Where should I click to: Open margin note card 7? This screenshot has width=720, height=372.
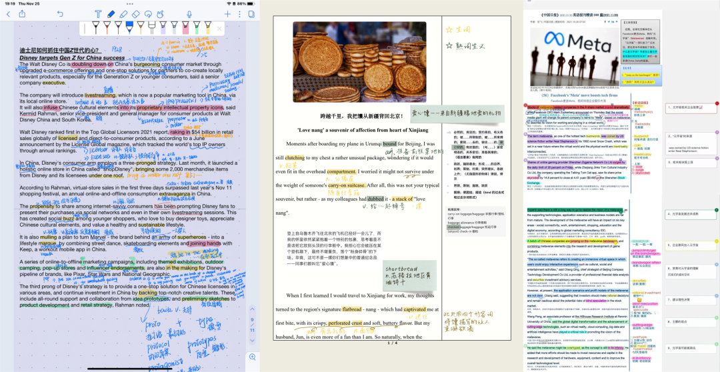coord(691,299)
